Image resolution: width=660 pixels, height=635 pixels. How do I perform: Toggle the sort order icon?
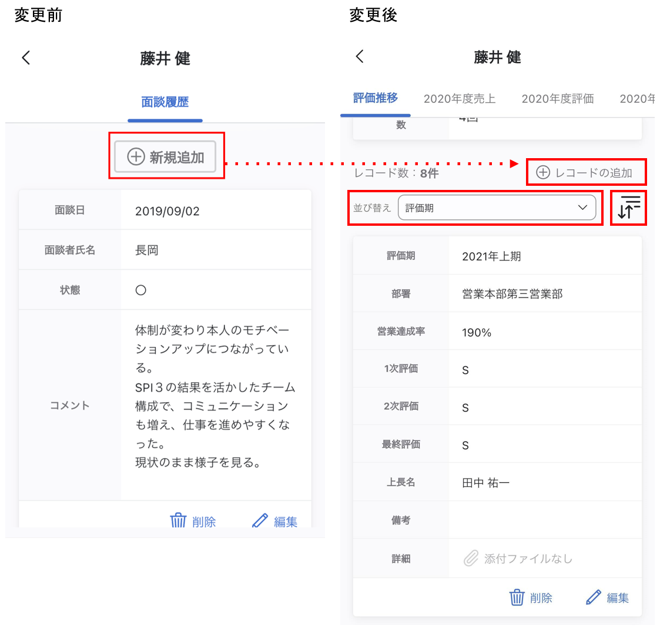629,208
